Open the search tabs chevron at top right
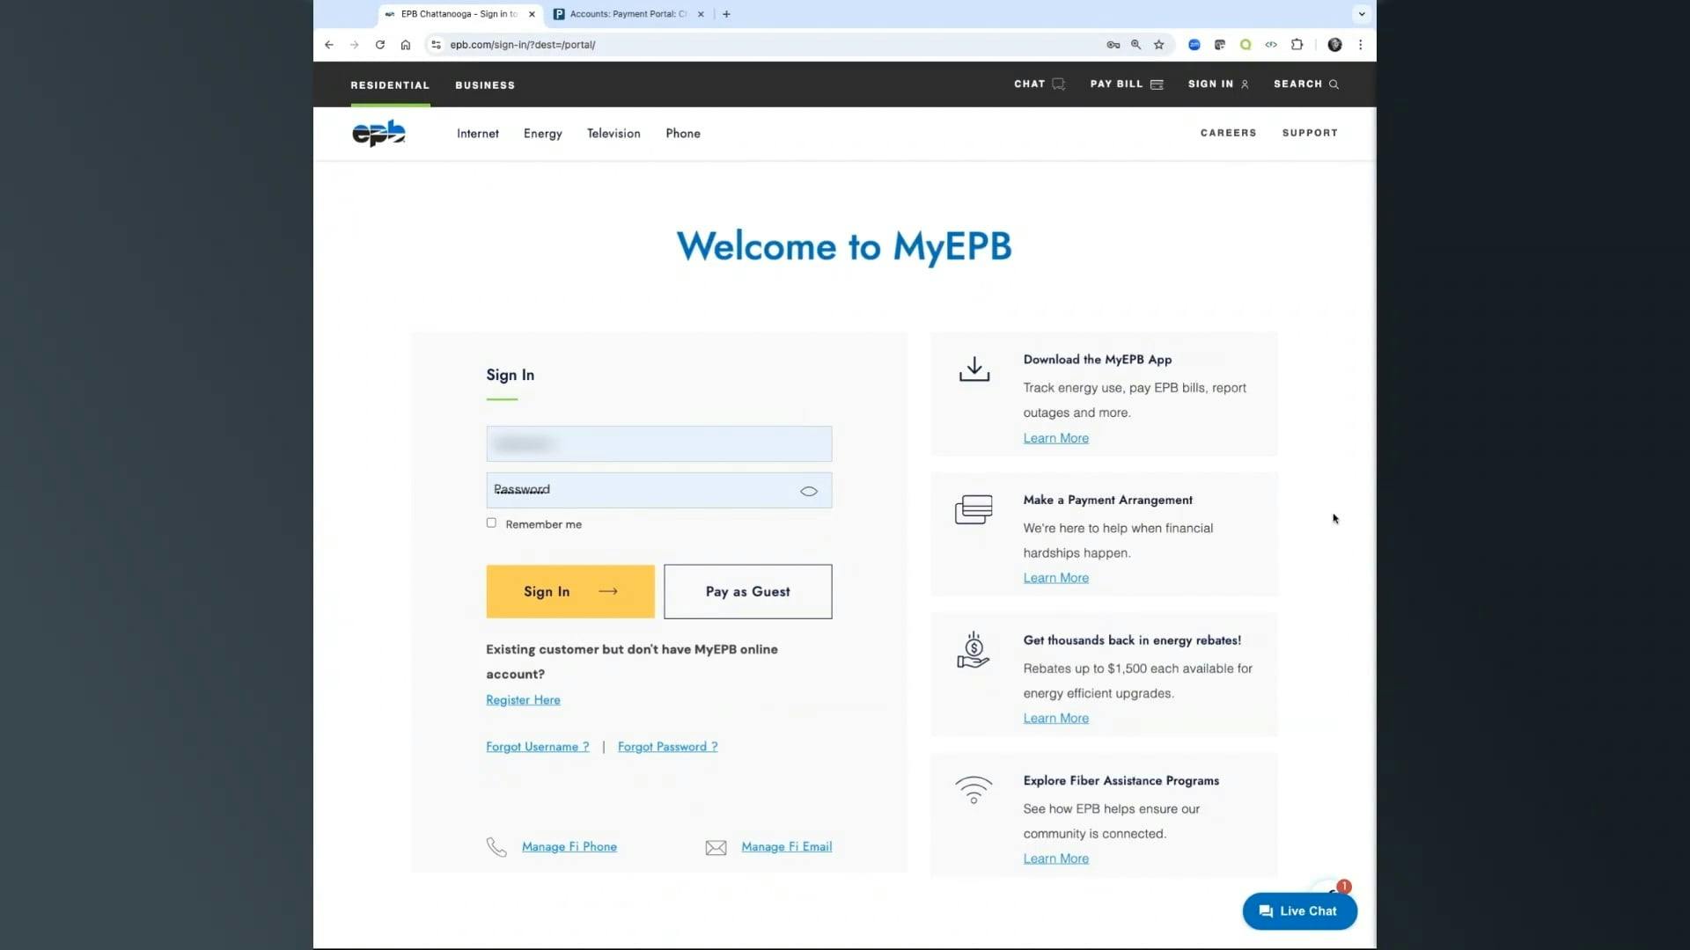The height and width of the screenshot is (950, 1690). point(1361,14)
